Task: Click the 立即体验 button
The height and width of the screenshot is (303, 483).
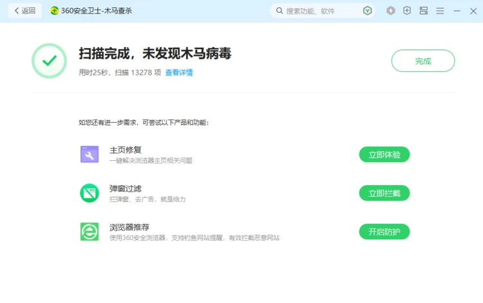Action: pos(384,154)
